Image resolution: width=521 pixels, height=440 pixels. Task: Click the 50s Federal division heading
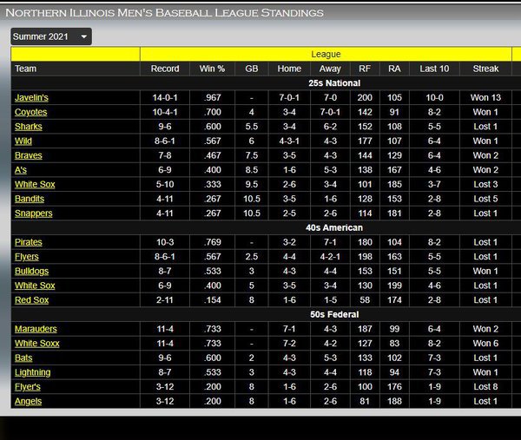coord(334,314)
